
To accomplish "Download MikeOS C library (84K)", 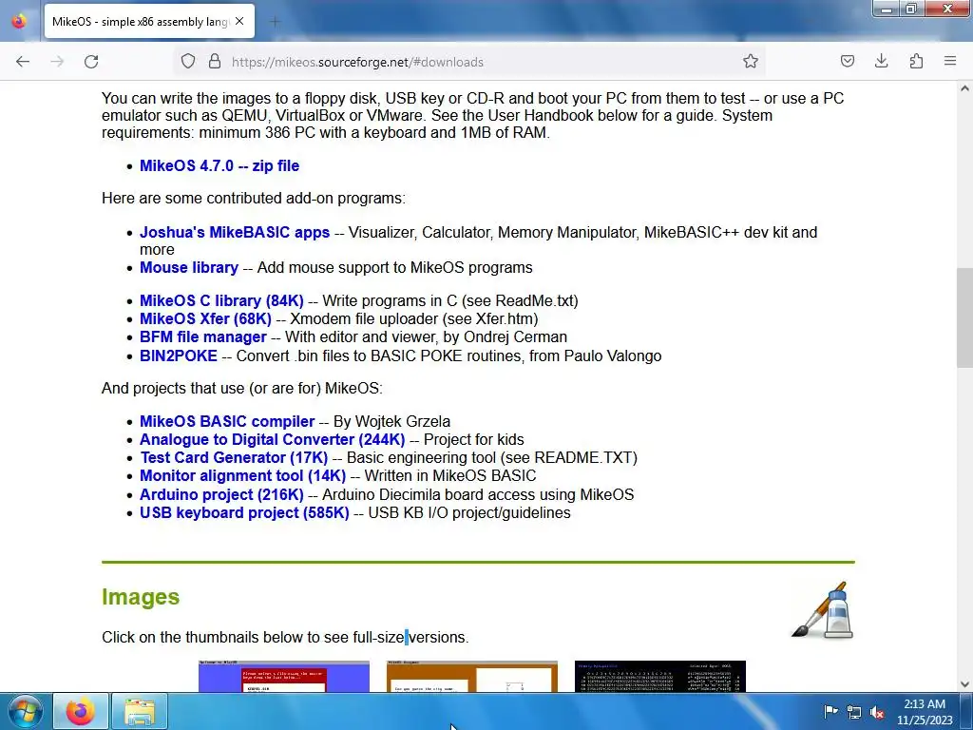I will [x=221, y=300].
